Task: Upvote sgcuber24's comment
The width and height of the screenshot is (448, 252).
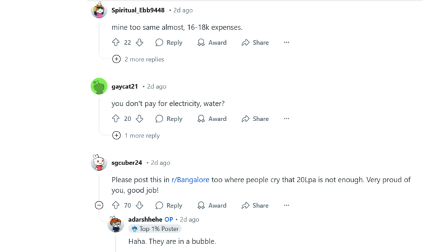Action: pos(116,205)
